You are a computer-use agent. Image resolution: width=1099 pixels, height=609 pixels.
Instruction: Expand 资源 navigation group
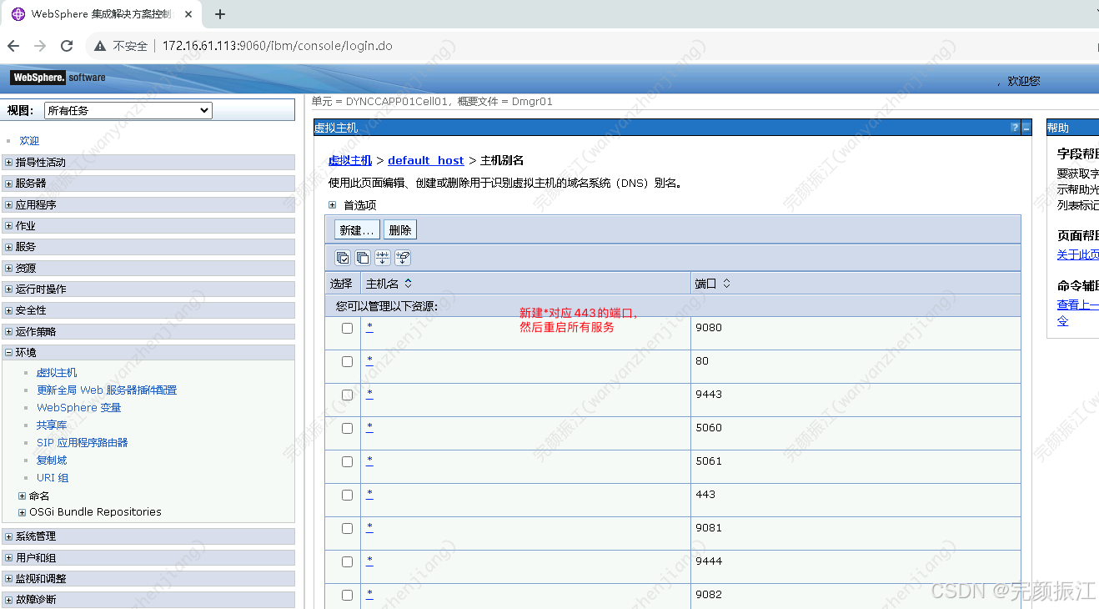(9, 269)
